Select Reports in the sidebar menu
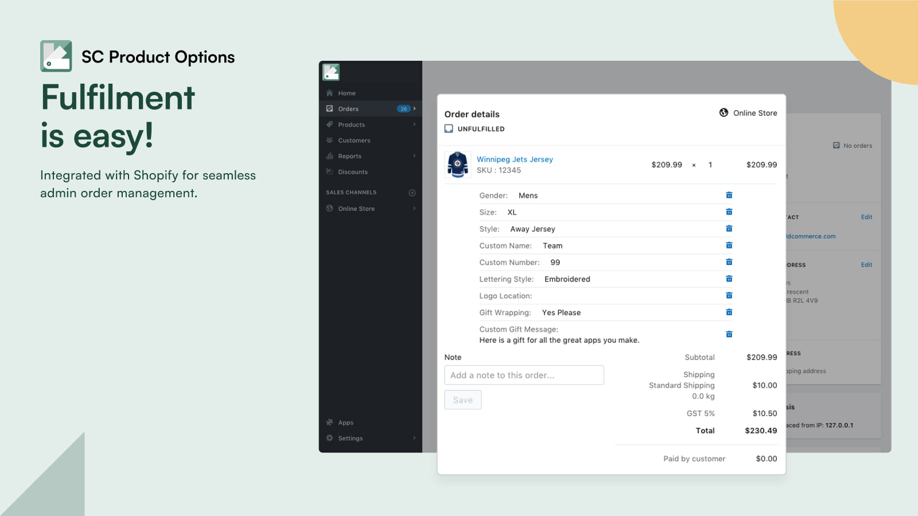Image resolution: width=918 pixels, height=516 pixels. (x=350, y=155)
